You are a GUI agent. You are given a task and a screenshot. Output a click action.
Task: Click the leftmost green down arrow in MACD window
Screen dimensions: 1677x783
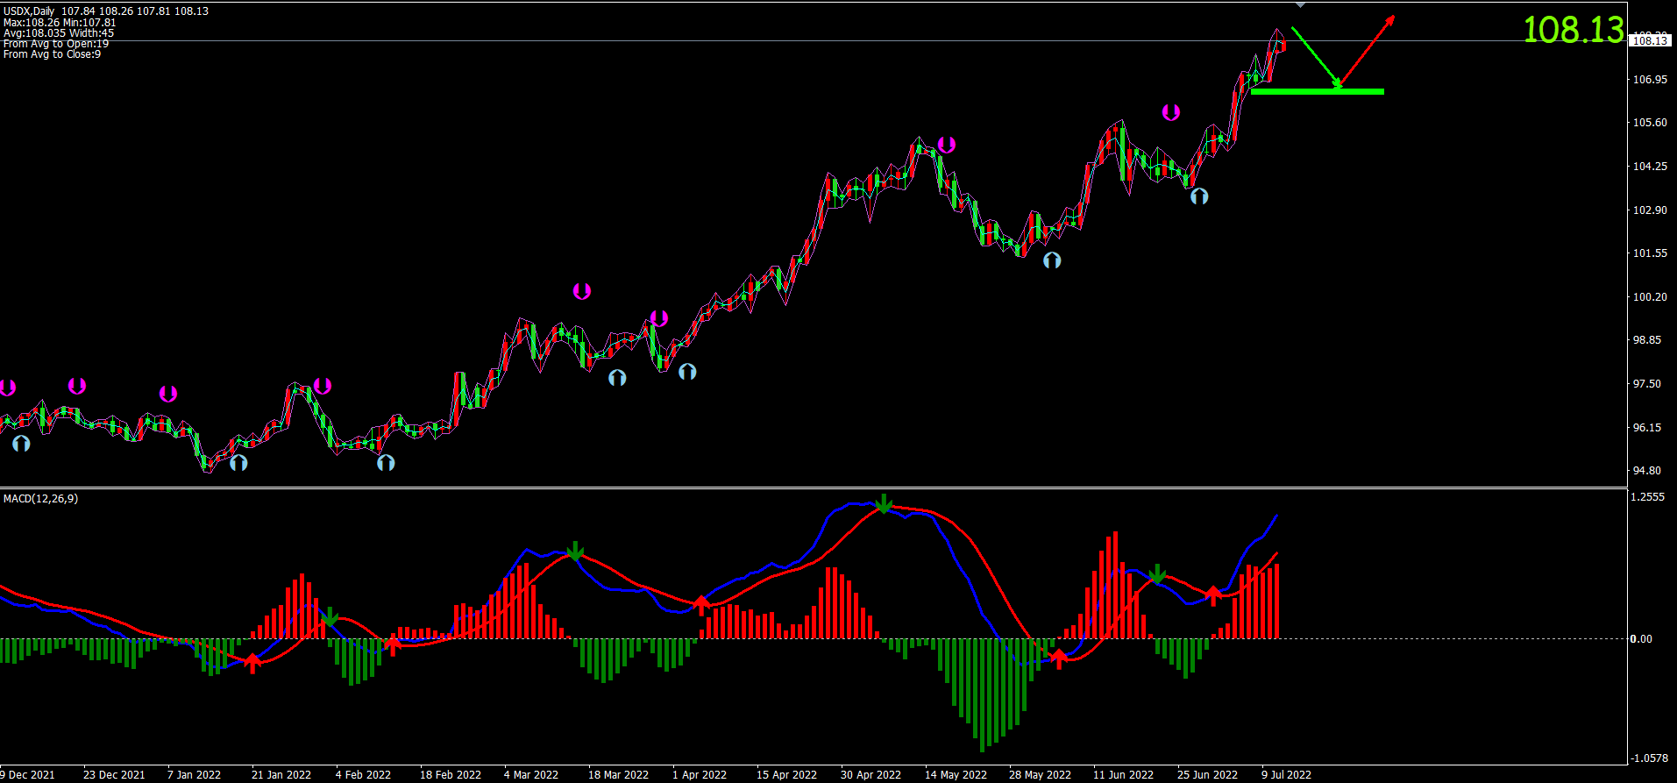coord(330,617)
